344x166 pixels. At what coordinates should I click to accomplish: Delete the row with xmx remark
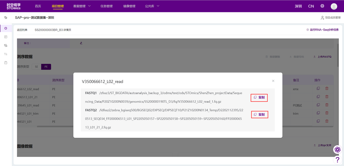pyautogui.click(x=327, y=89)
